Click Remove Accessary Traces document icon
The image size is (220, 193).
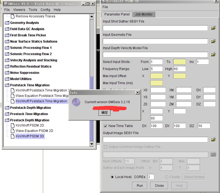[x=13, y=16]
